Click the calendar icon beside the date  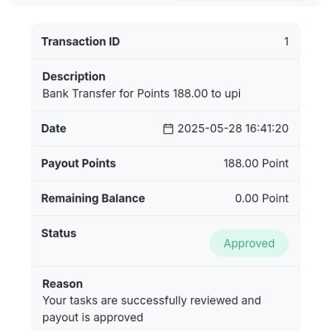(168, 129)
